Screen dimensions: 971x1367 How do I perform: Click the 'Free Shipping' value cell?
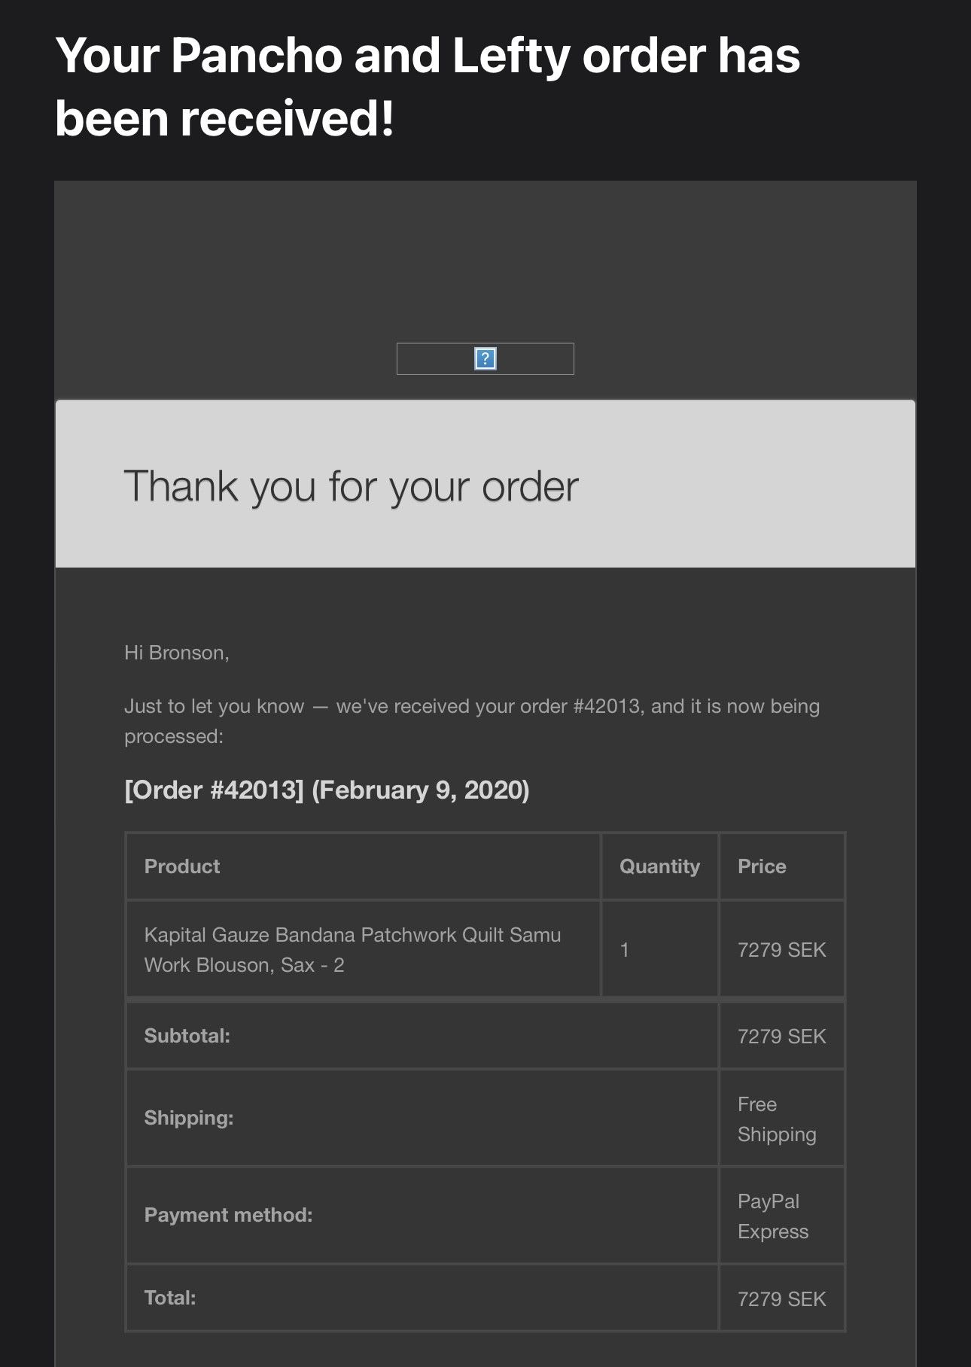pos(782,1119)
